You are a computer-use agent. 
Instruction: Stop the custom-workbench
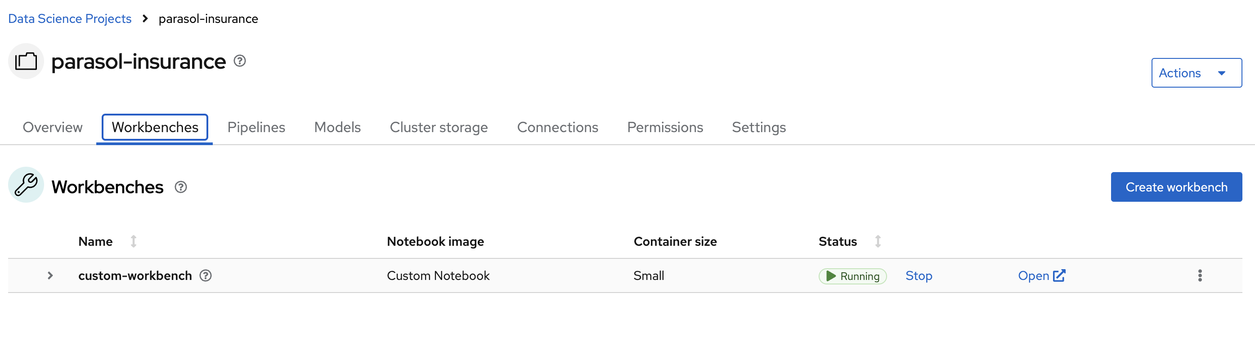pyautogui.click(x=919, y=276)
